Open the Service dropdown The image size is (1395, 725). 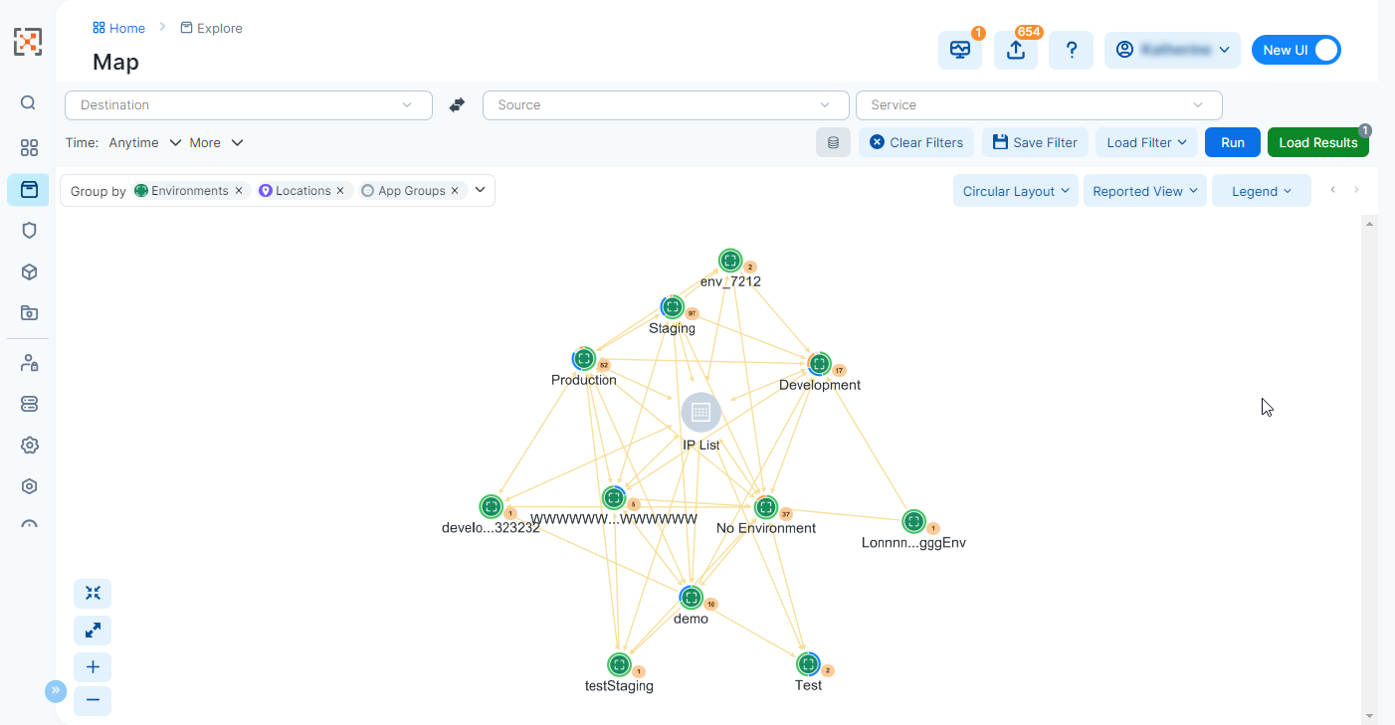1039,104
